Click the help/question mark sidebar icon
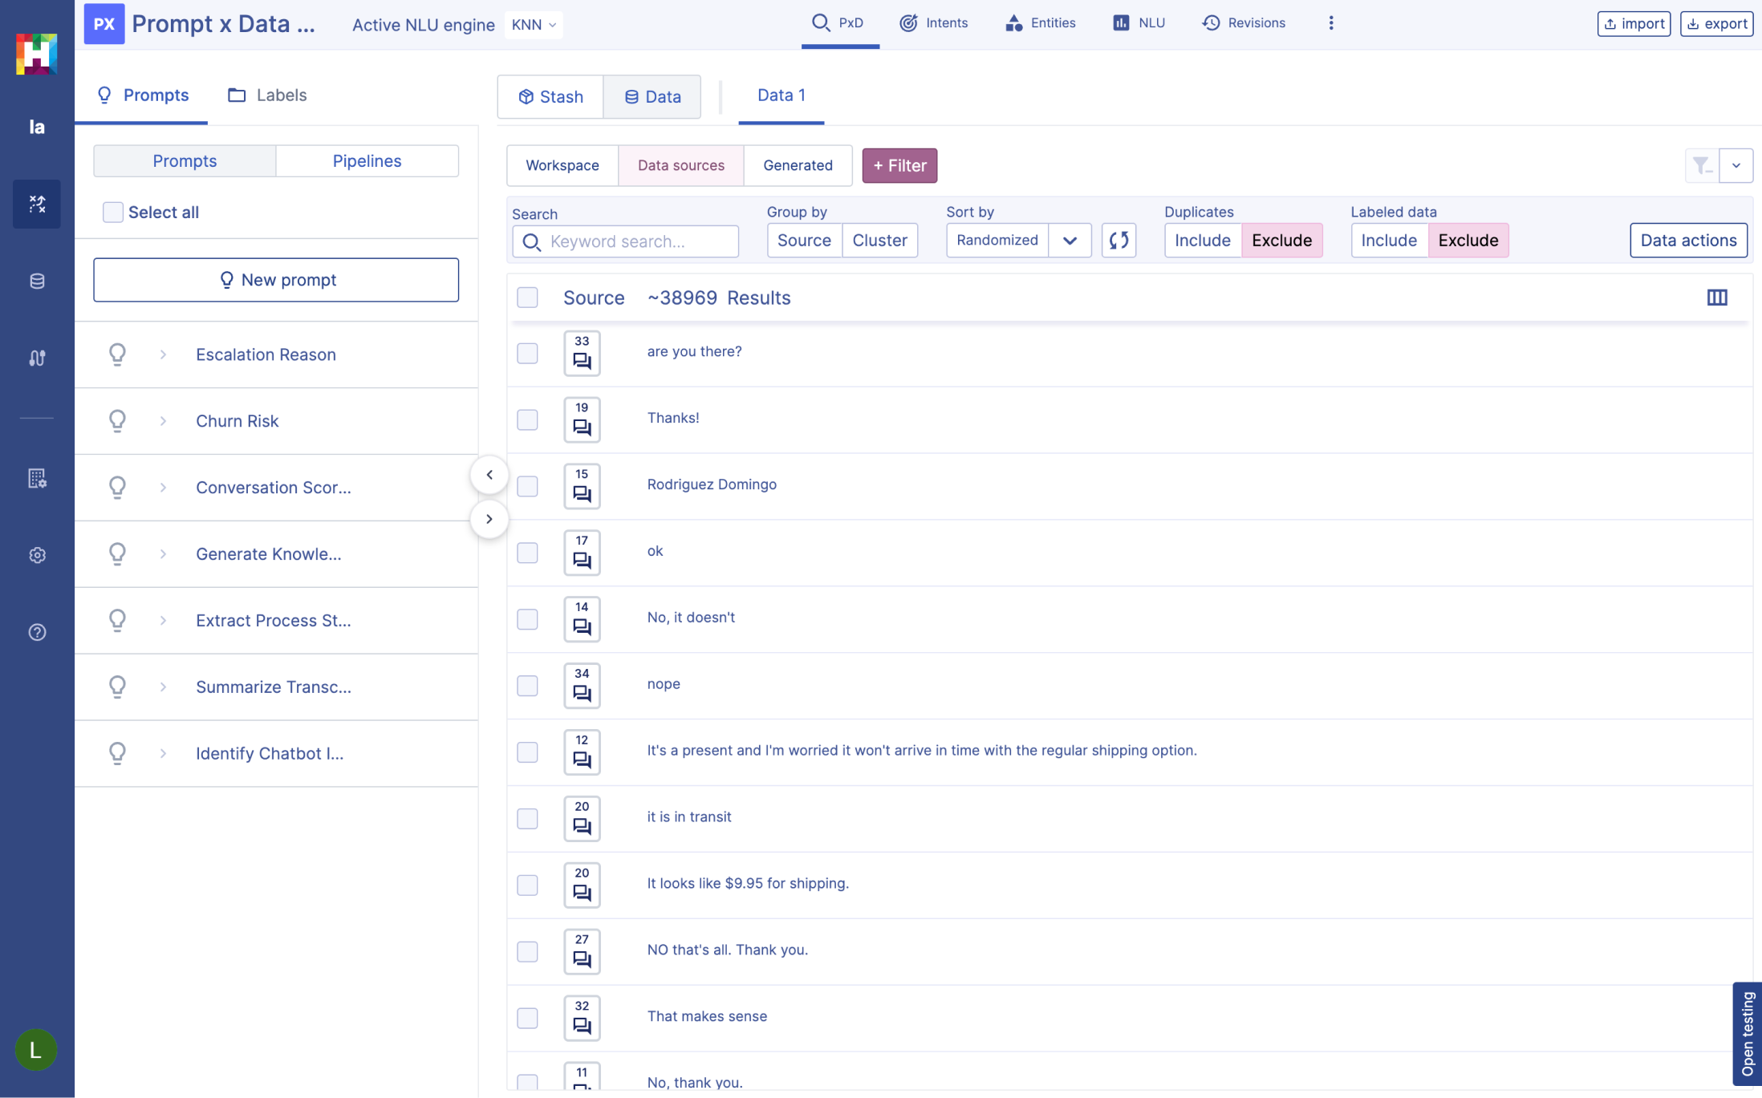Image resolution: width=1762 pixels, height=1098 pixels. tap(37, 633)
